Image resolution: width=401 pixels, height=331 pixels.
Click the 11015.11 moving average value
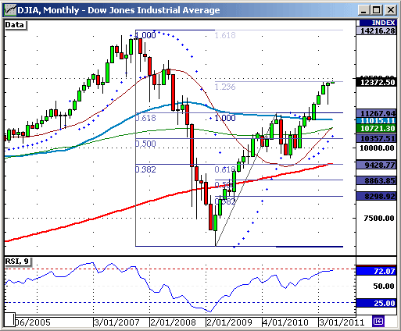(x=376, y=121)
